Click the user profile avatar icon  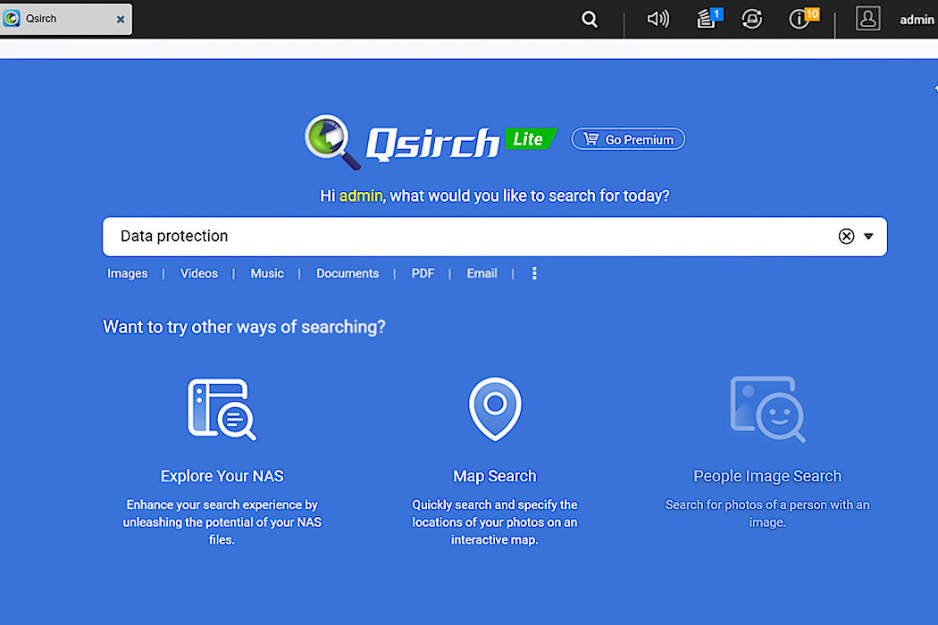[x=867, y=19]
